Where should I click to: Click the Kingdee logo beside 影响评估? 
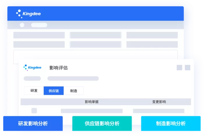click(x=32, y=68)
